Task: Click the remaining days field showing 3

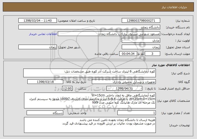Action: 152,54
